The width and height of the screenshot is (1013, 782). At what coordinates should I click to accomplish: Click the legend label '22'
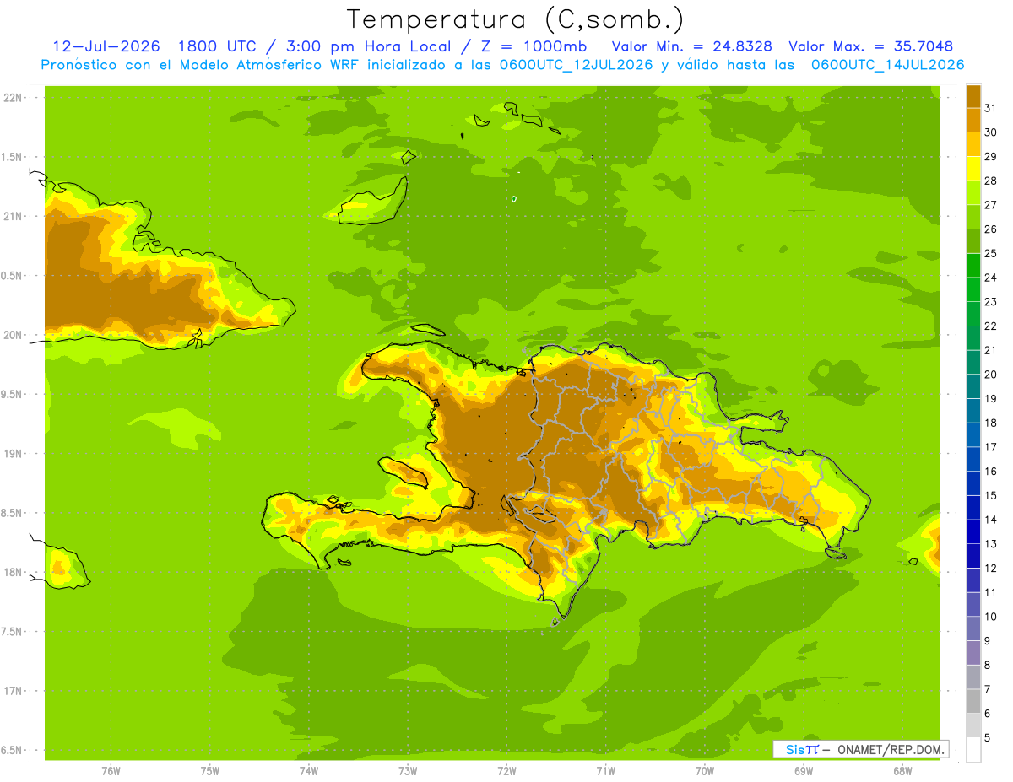[x=990, y=326]
